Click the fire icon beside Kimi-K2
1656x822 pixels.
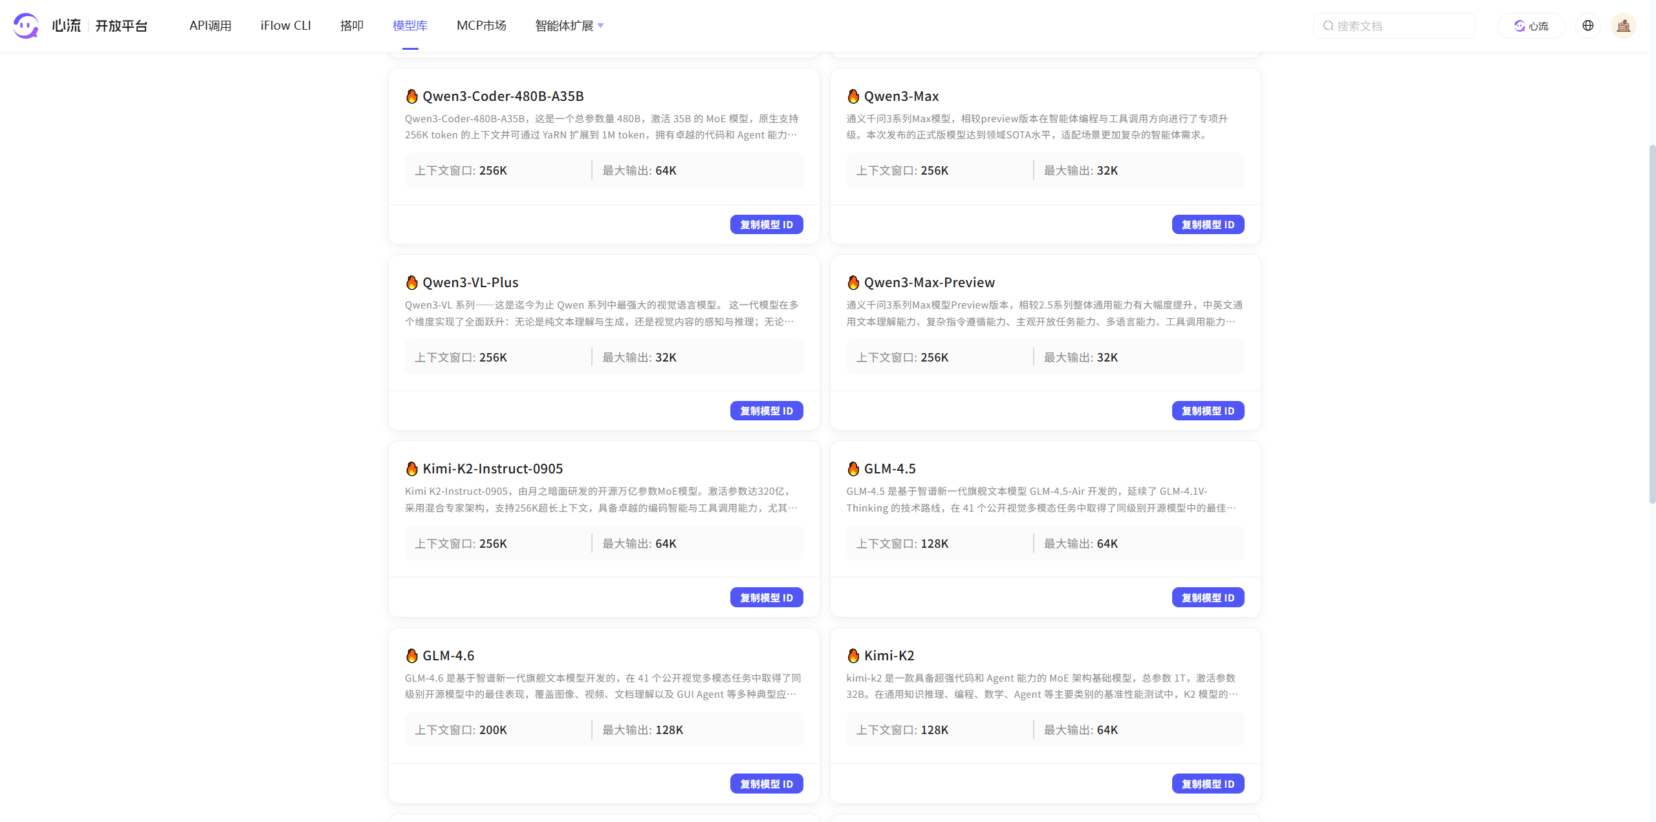click(x=853, y=655)
